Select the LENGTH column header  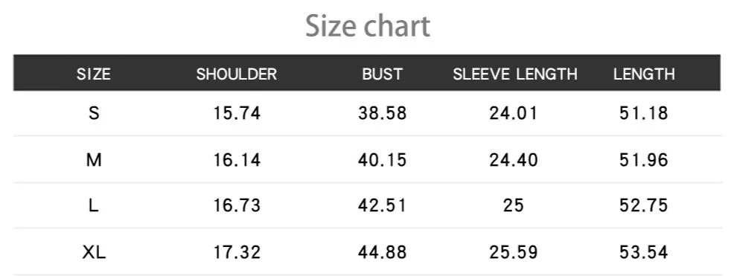click(x=644, y=74)
